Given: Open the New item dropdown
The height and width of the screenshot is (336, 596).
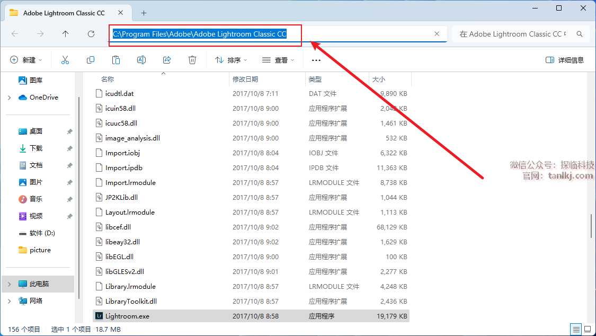Looking at the screenshot, I should pyautogui.click(x=26, y=60).
